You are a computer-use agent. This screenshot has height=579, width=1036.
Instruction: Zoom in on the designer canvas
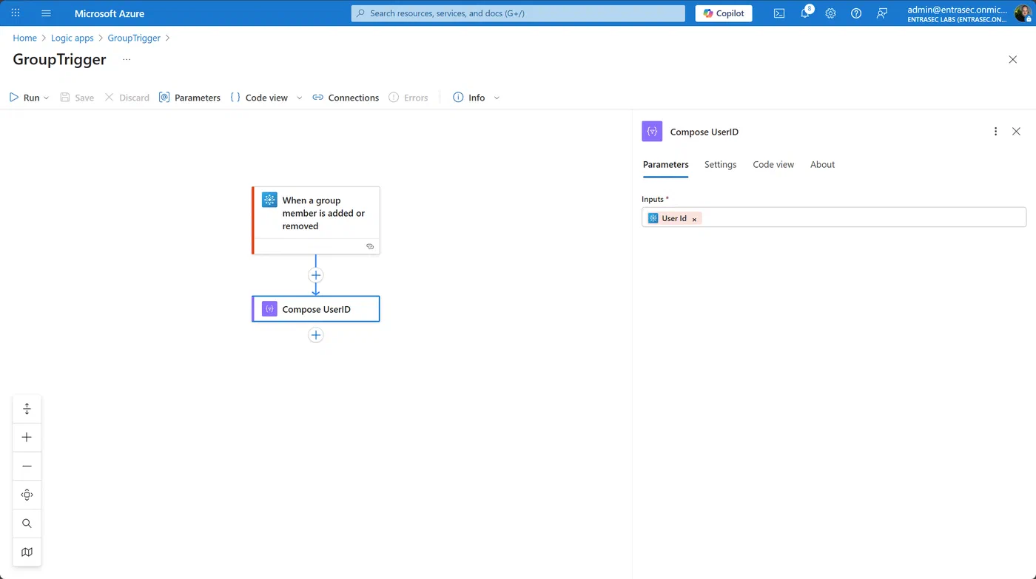pyautogui.click(x=27, y=437)
